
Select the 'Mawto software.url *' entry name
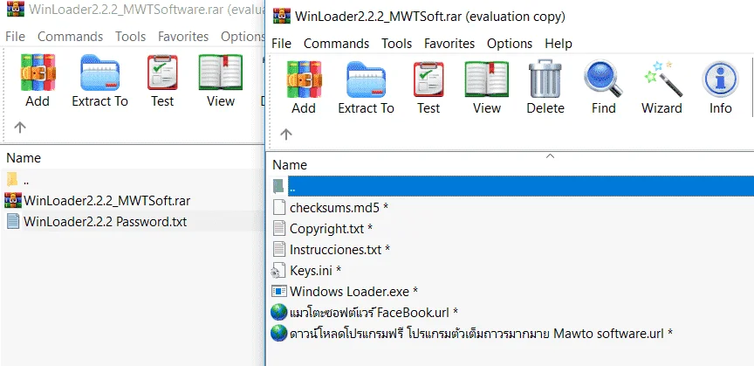point(481,334)
